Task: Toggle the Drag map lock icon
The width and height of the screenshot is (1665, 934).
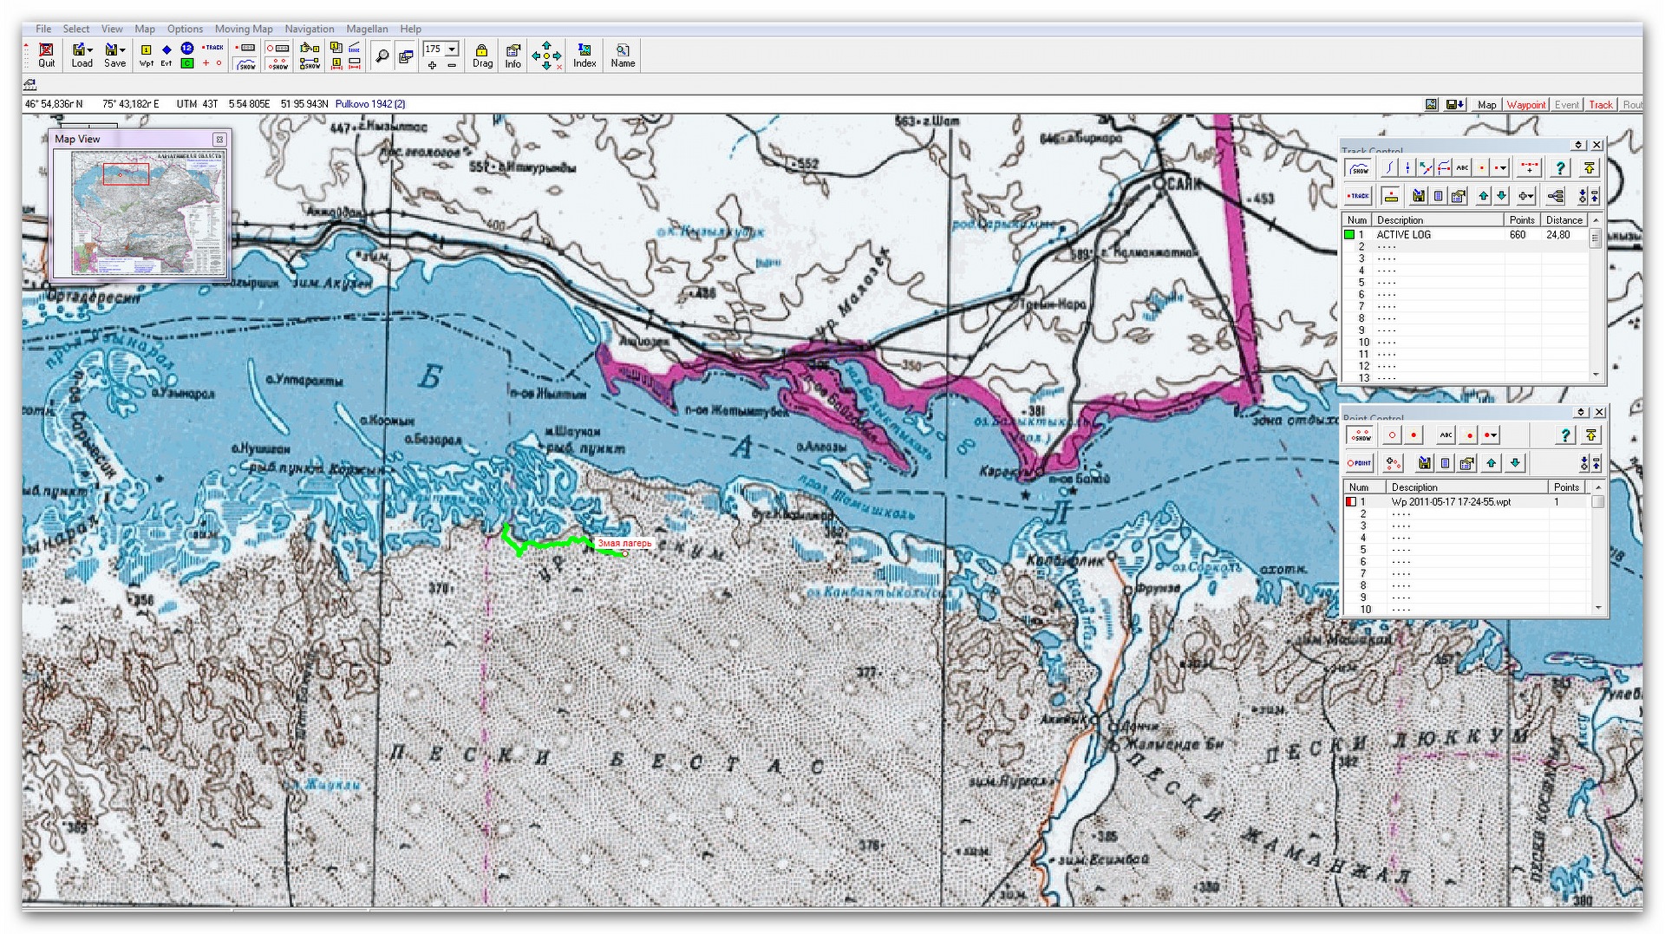Action: [482, 56]
